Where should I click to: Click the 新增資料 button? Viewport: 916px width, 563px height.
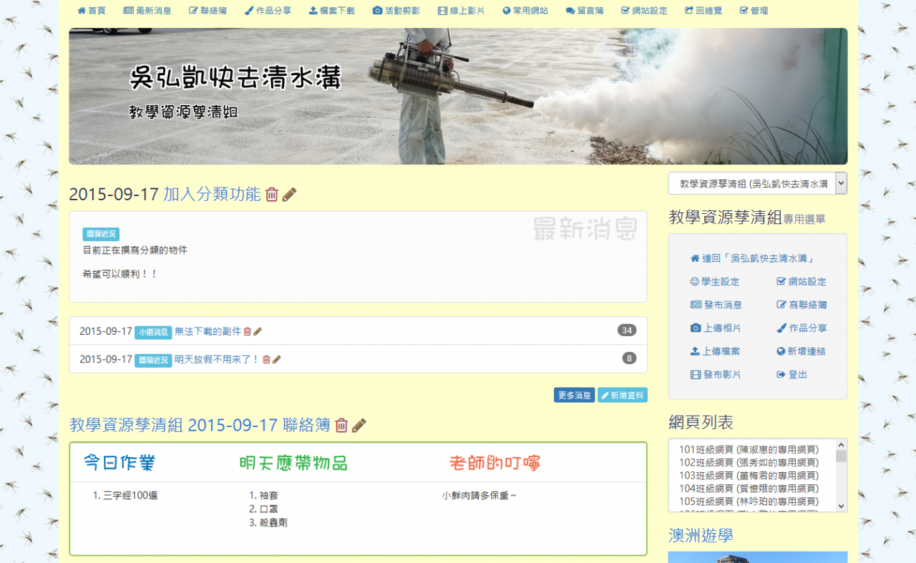pyautogui.click(x=623, y=395)
